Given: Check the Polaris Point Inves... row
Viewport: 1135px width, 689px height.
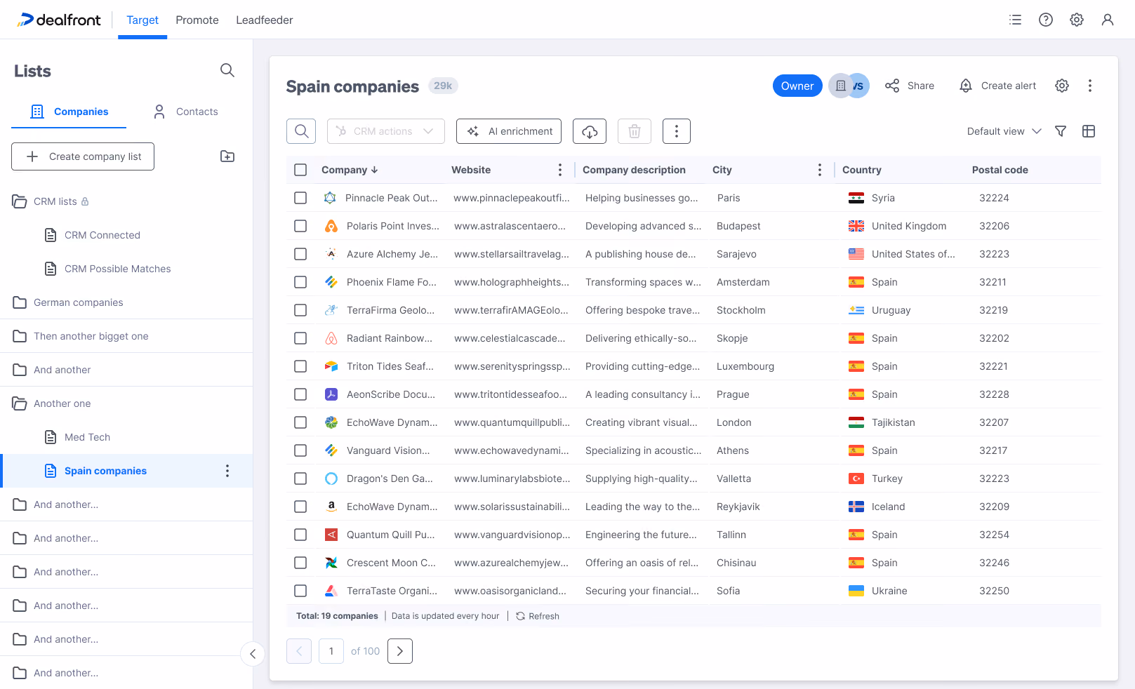Looking at the screenshot, I should [300, 226].
